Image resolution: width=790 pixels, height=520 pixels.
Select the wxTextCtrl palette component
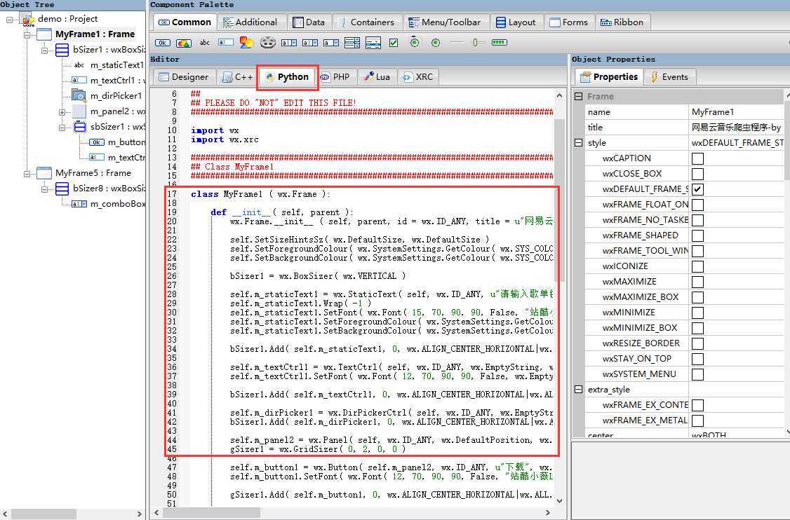[x=225, y=42]
